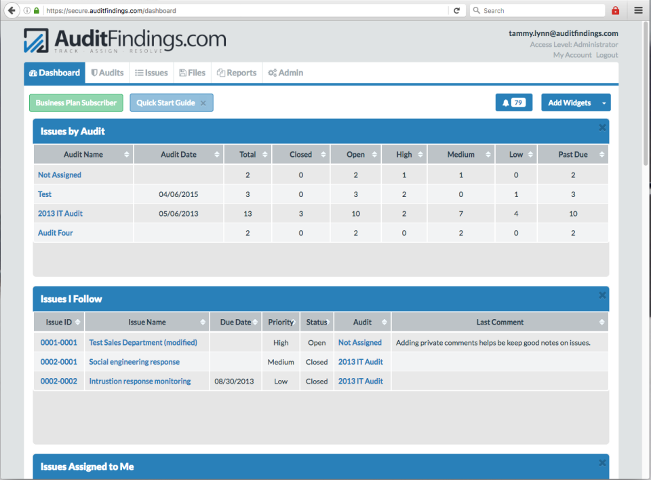Click the Reports copy icon
651x480 pixels.
220,73
